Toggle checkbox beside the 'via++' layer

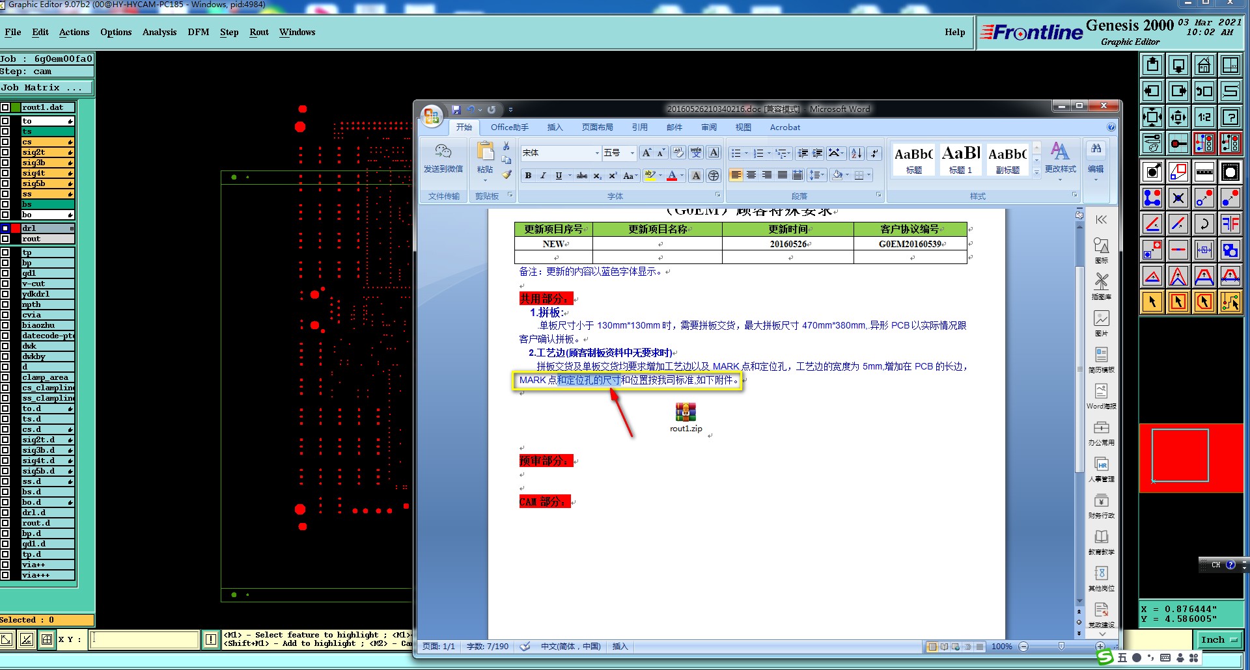5,565
